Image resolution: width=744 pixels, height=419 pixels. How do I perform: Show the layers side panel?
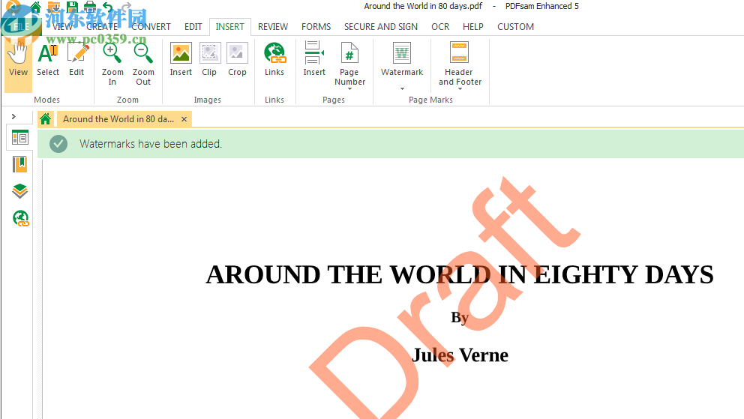(x=20, y=191)
